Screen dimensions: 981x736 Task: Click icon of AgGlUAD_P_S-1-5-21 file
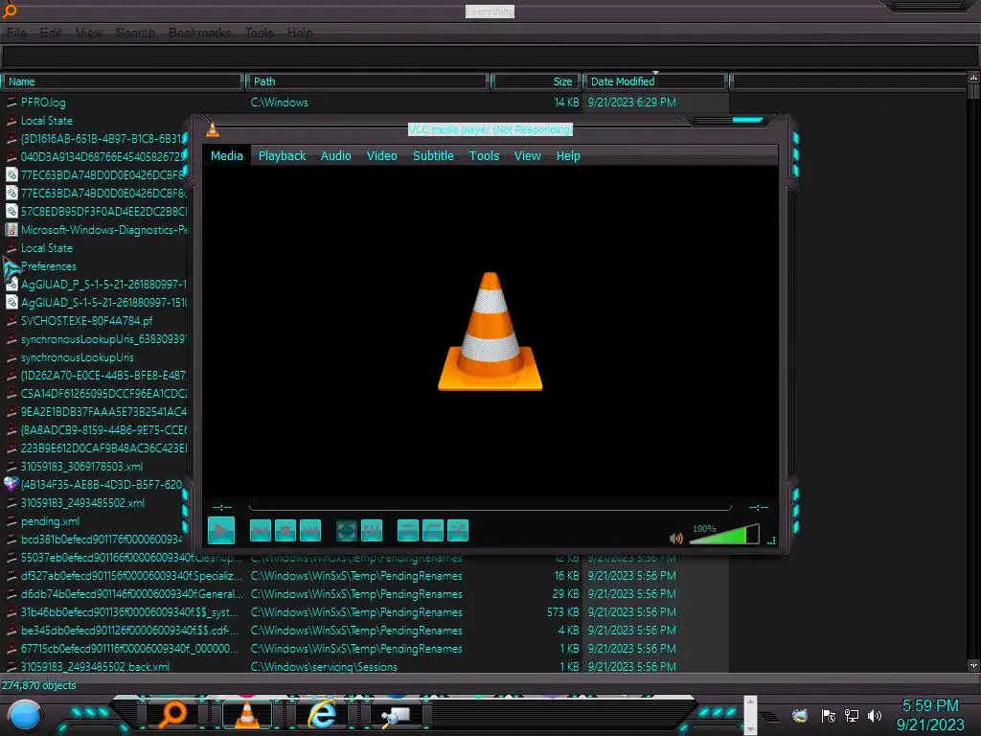[x=11, y=285]
